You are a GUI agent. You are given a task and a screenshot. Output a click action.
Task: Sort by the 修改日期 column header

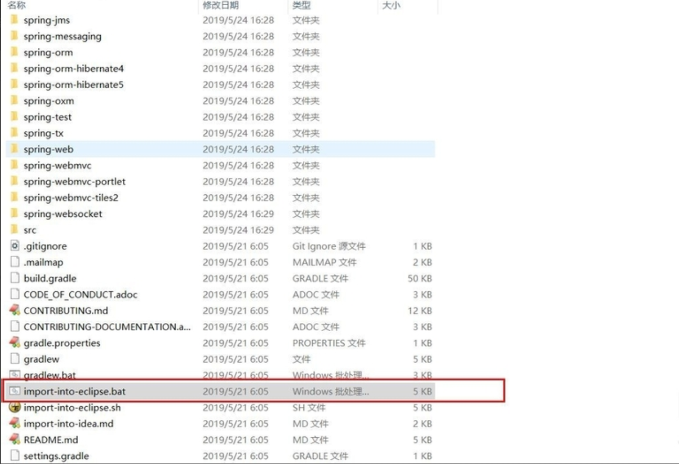point(221,5)
